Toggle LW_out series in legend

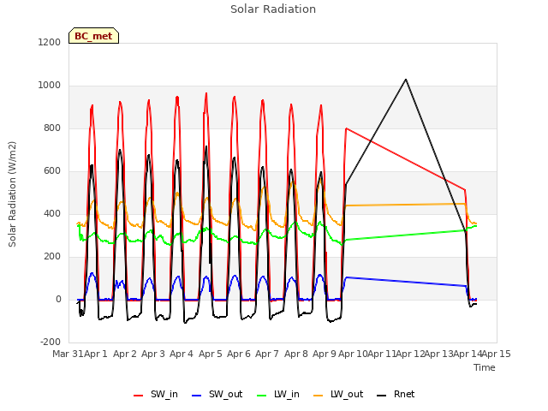click(338, 394)
